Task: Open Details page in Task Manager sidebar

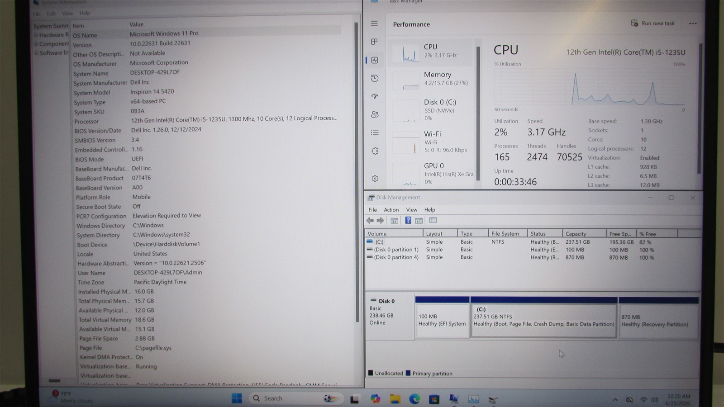Action: [x=375, y=133]
